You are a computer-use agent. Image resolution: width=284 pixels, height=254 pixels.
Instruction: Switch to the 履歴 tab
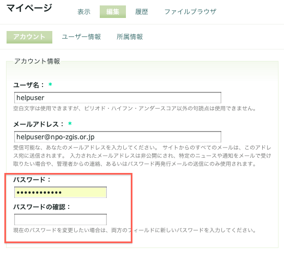click(x=142, y=12)
